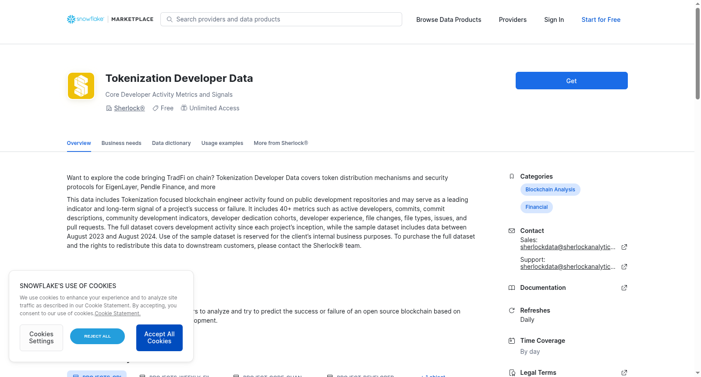
Task: Open the Sales email external link icon
Action: pyautogui.click(x=624, y=247)
